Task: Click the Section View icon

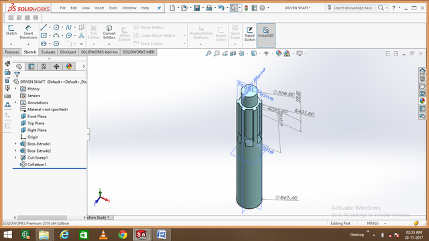Action: 233,54
